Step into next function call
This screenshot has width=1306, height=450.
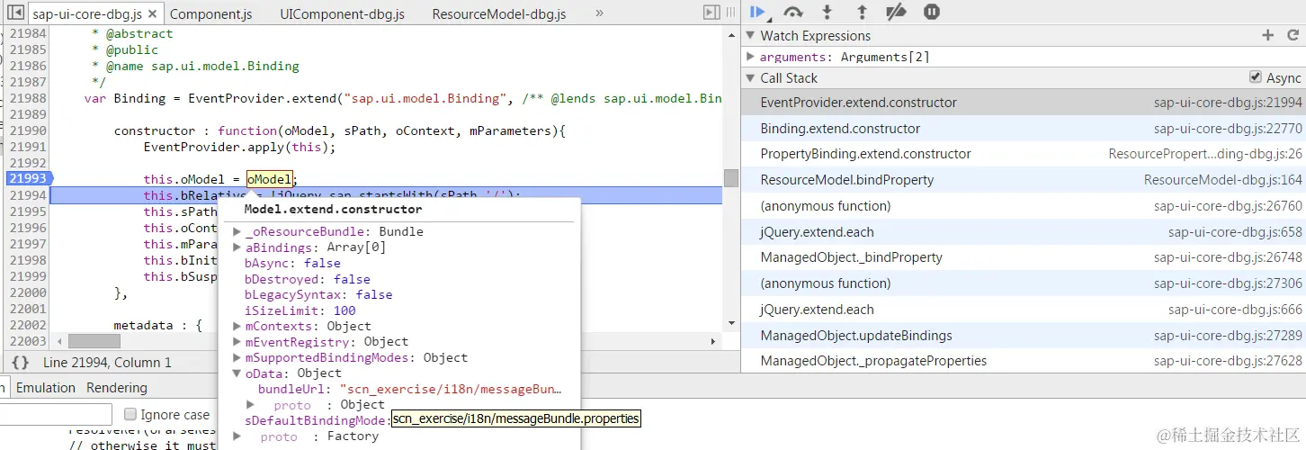827,13
